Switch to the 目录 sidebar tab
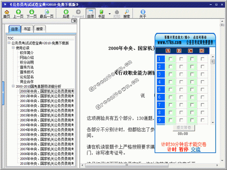227x170 pixels. pos(15,29)
